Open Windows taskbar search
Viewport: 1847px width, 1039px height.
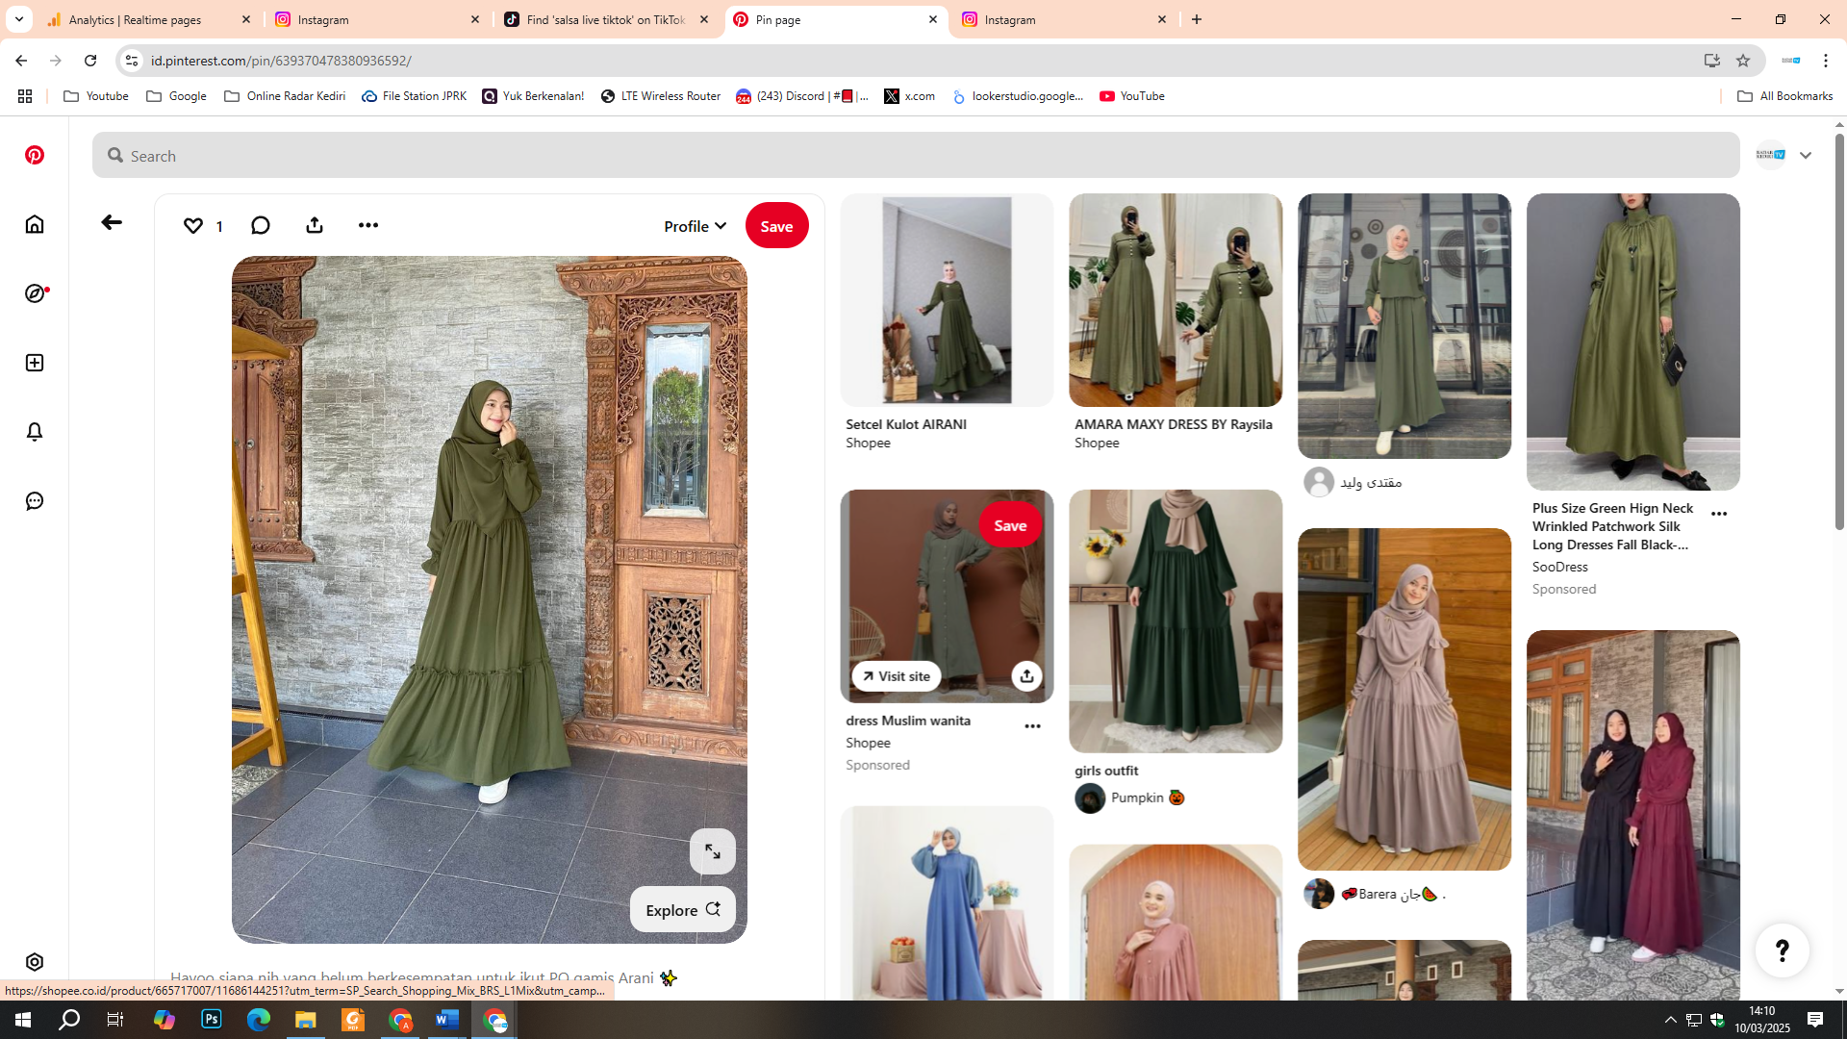[69, 1020]
